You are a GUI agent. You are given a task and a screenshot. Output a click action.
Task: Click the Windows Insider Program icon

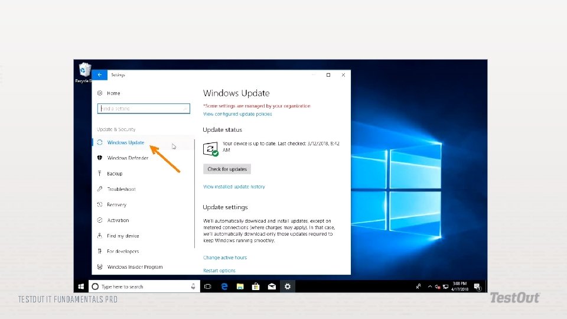point(100,266)
